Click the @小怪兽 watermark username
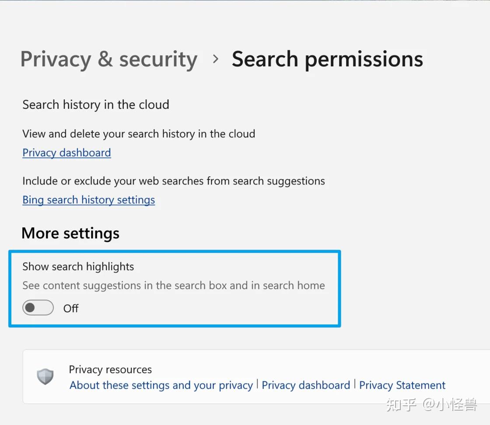Viewport: 490px width, 425px height. (449, 404)
